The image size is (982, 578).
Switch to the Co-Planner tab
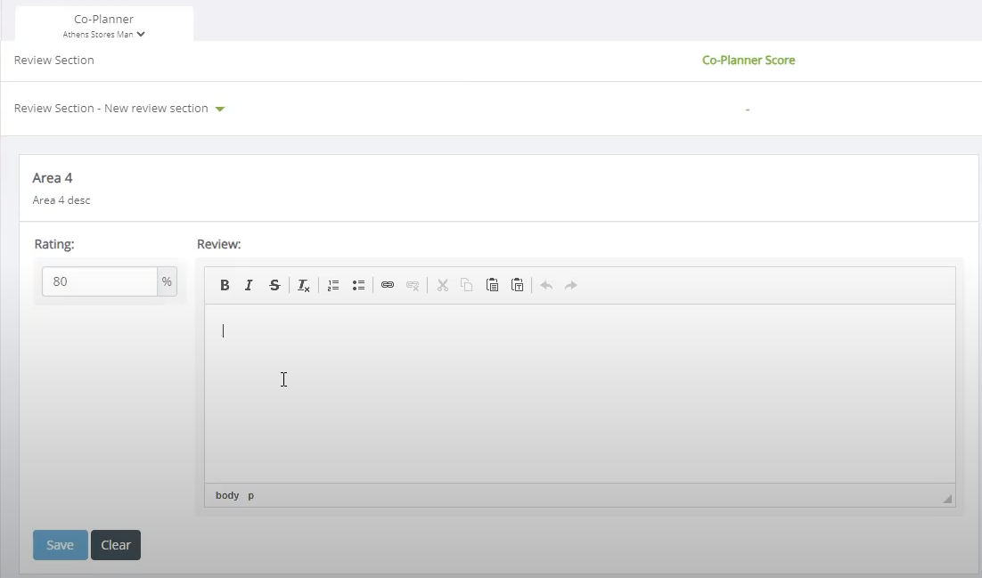(x=104, y=24)
